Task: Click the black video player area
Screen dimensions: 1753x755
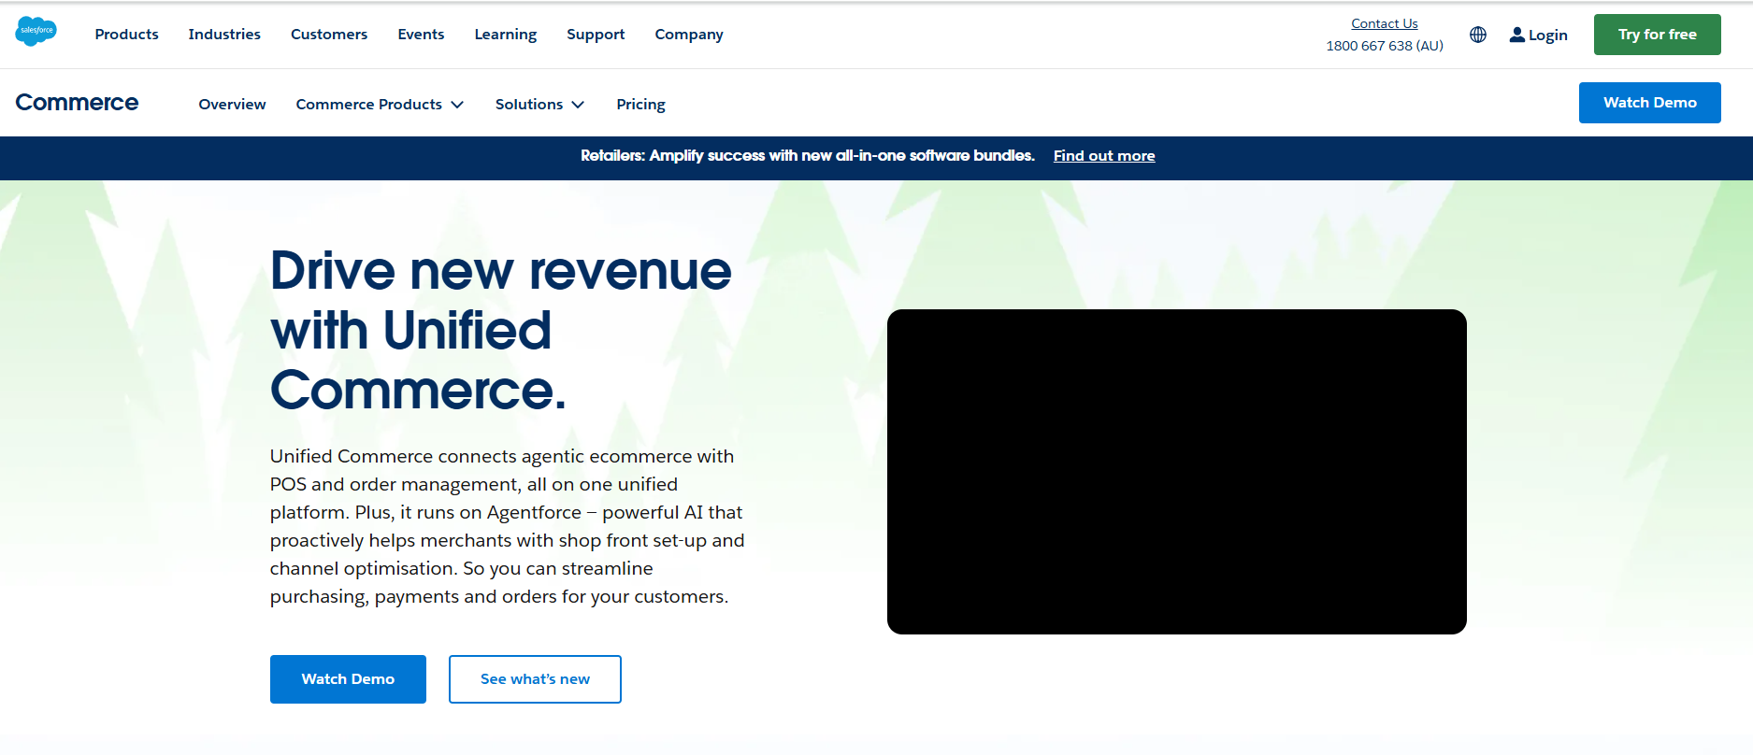Action: [x=1176, y=472]
